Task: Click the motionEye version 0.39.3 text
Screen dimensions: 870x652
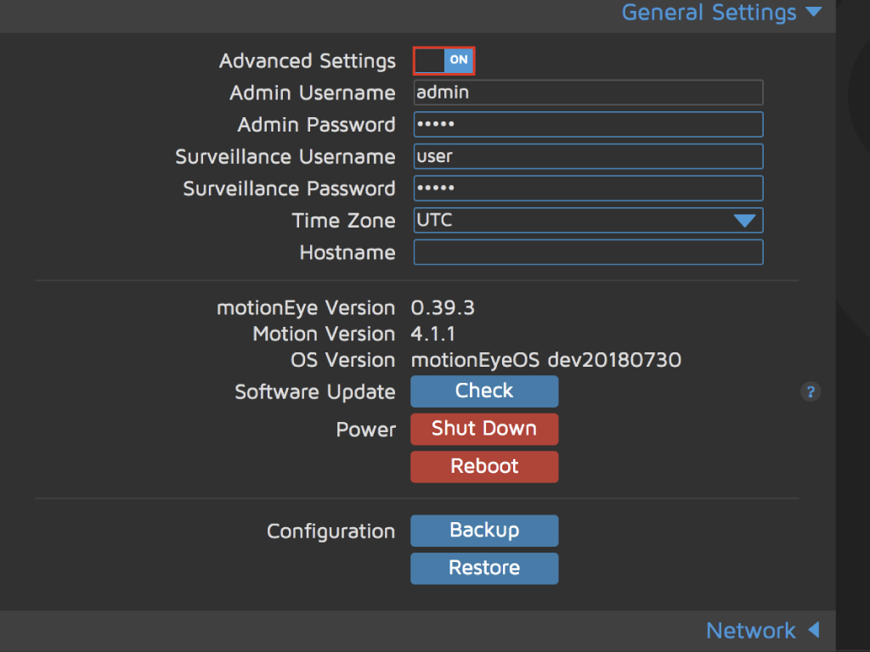Action: pos(443,307)
